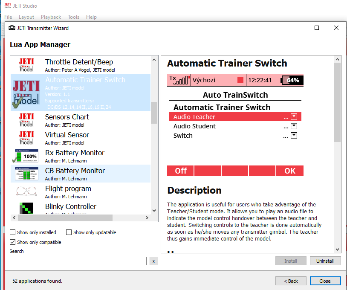The image size is (347, 290).
Task: Click the Výchozí model name in preview
Action: pos(204,80)
